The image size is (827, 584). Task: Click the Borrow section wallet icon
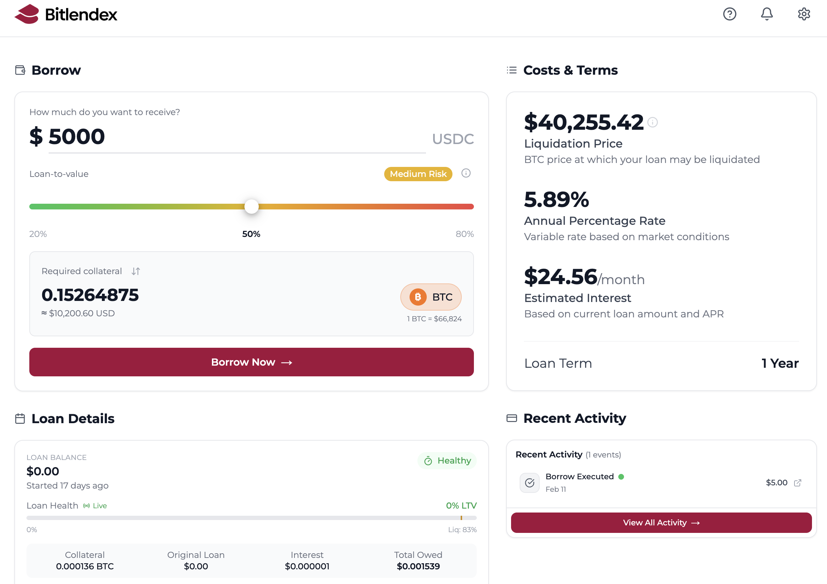(x=20, y=70)
